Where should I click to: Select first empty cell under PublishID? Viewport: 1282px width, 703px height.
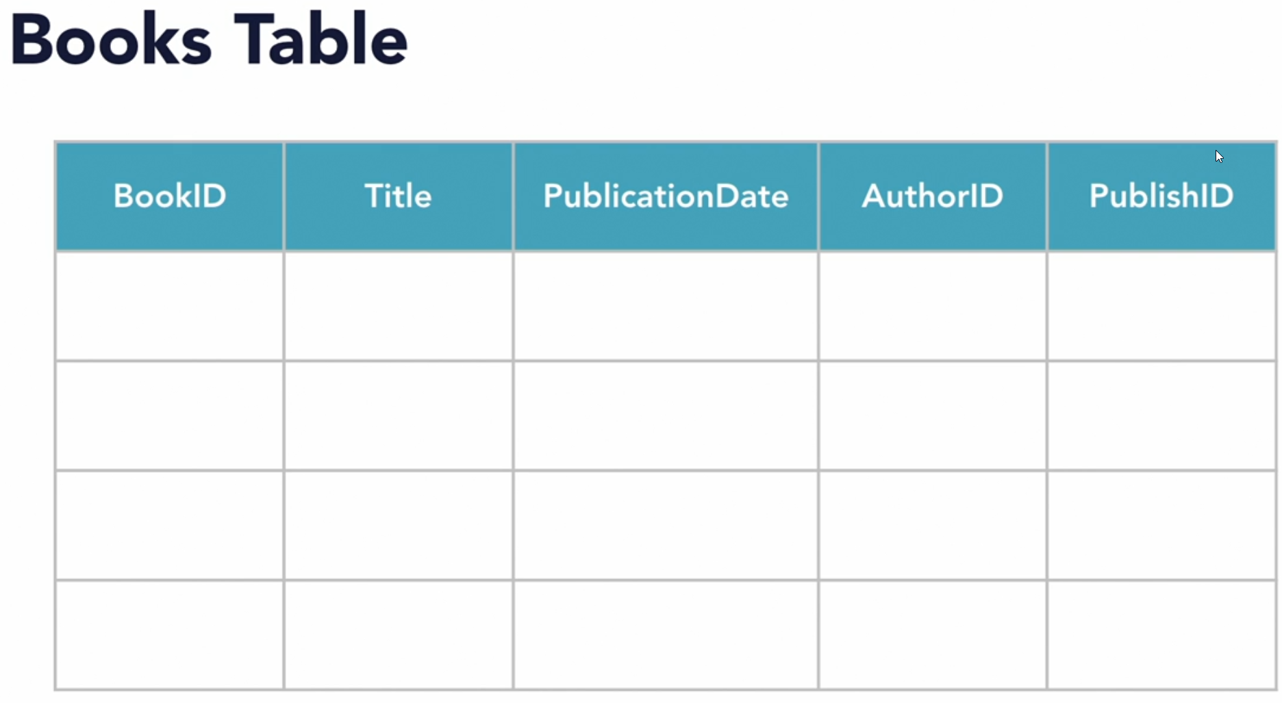coord(1161,306)
